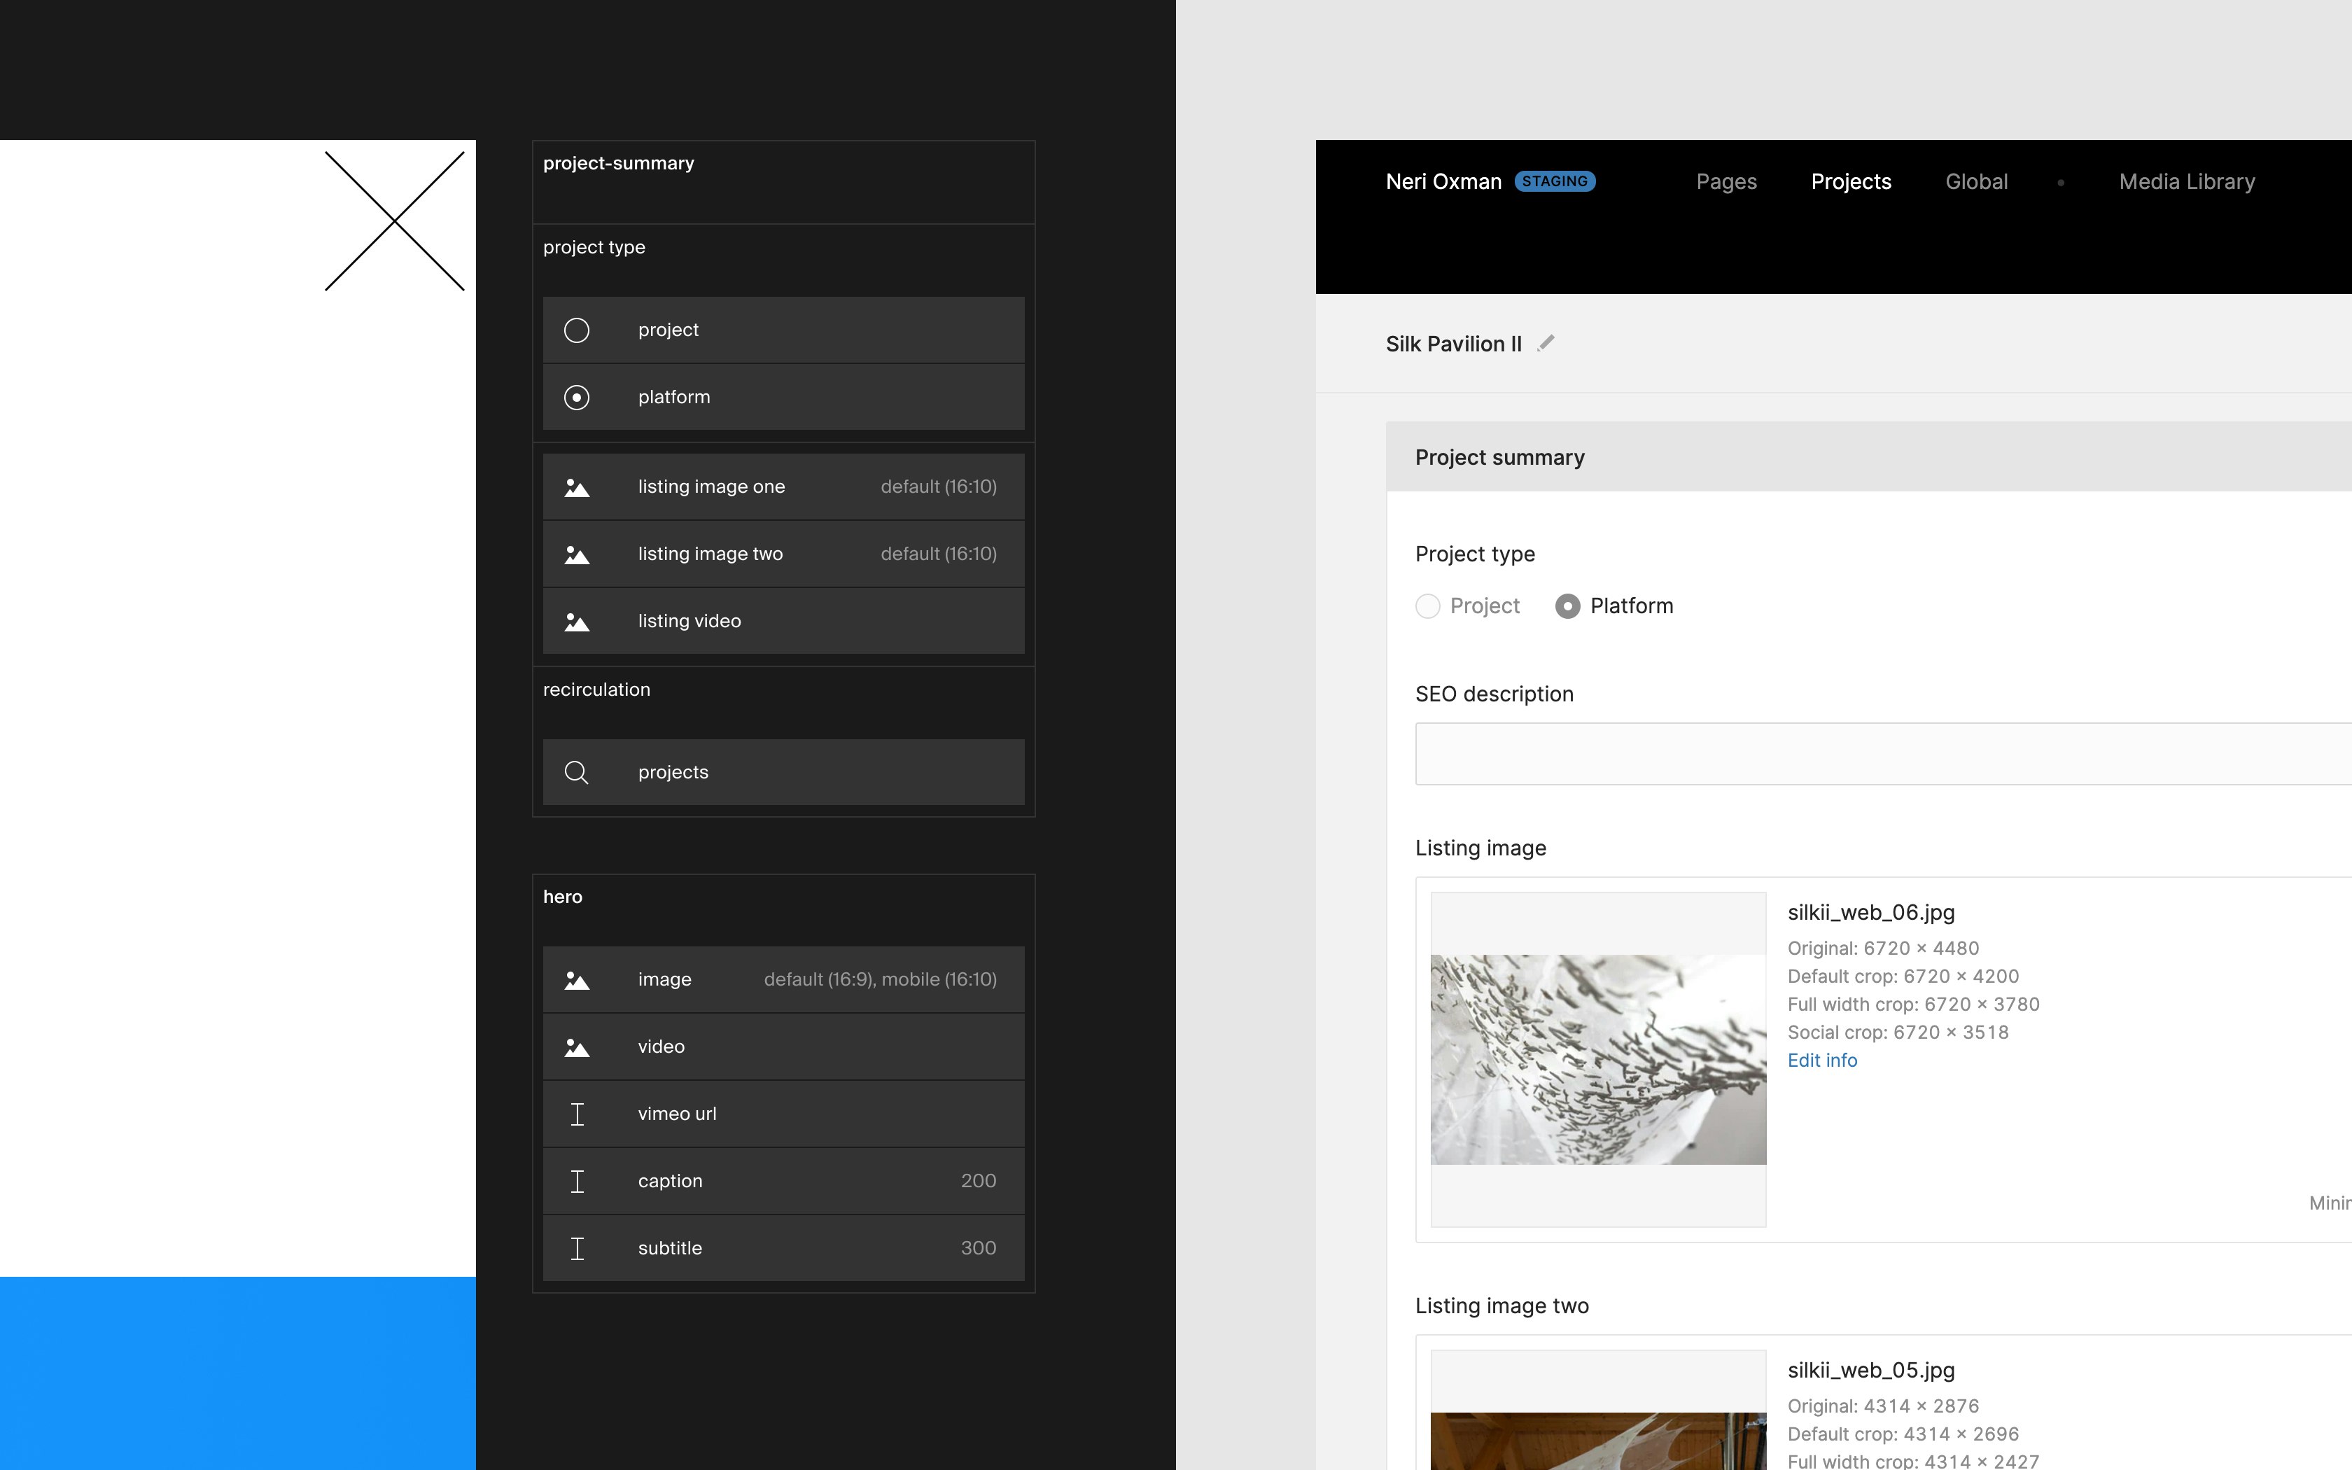The image size is (2352, 1470).
Task: Select the project radio in dark panel
Action: click(576, 330)
